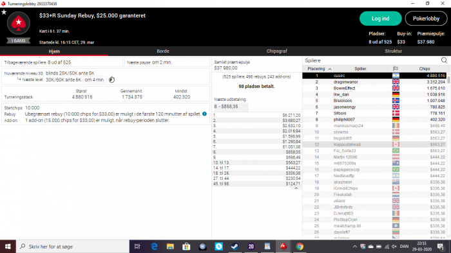Select player BowieEffect row
This screenshot has height=253, width=451.
click(x=374, y=88)
